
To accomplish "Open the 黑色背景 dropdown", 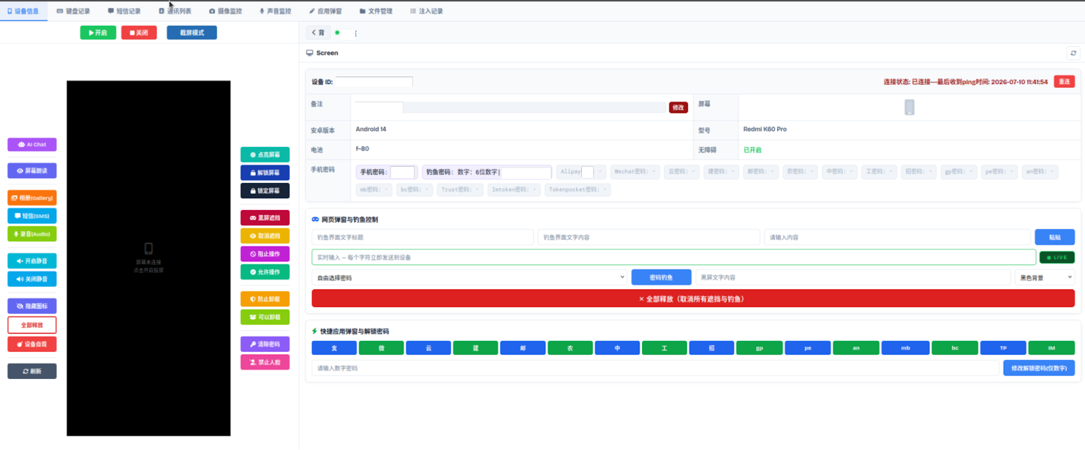I will click(x=1045, y=277).
